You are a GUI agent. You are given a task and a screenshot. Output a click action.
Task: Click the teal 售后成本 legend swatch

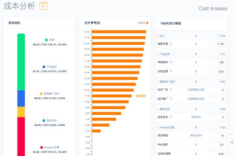pyautogui.click(x=44, y=120)
